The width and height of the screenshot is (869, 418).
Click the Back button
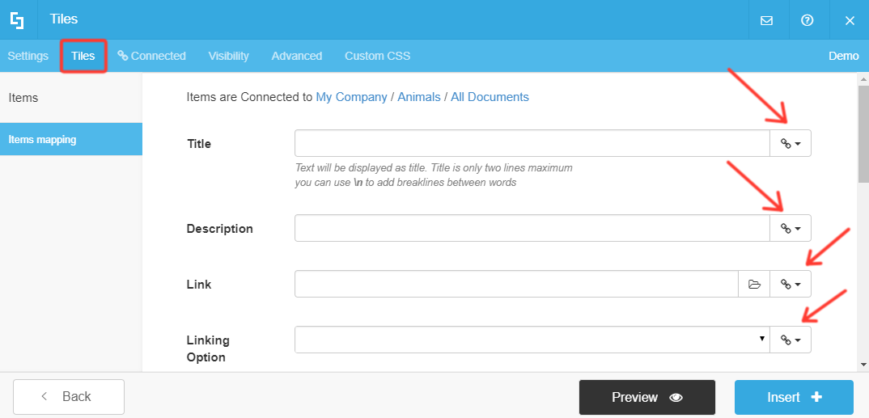(x=69, y=396)
